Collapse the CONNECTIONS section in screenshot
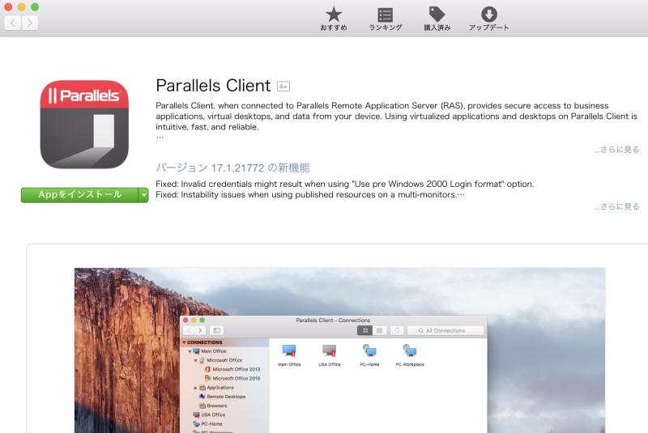The width and height of the screenshot is (648, 433). tap(184, 342)
